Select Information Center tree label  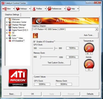pyautogui.click(x=19, y=22)
